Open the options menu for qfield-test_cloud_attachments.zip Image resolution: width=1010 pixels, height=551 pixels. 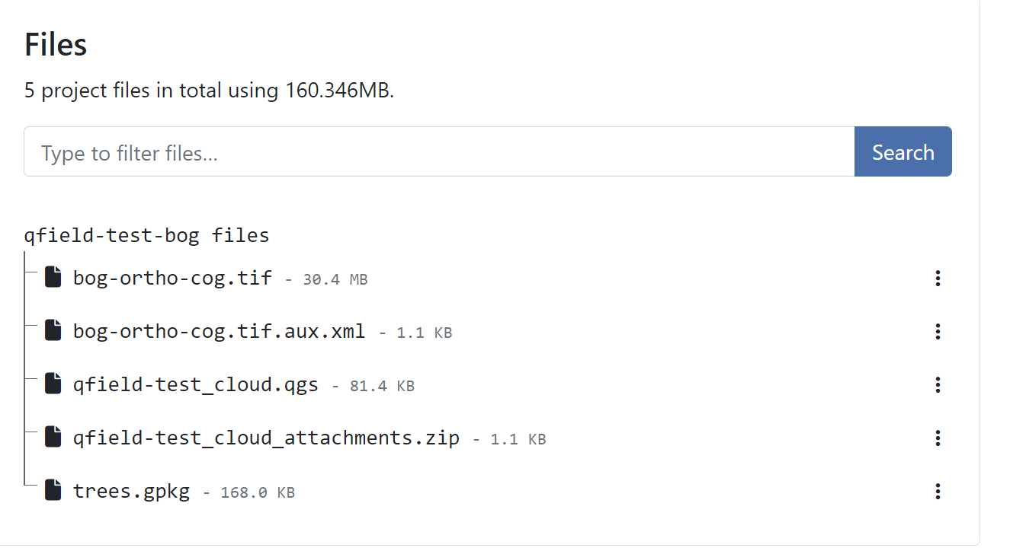coord(938,438)
